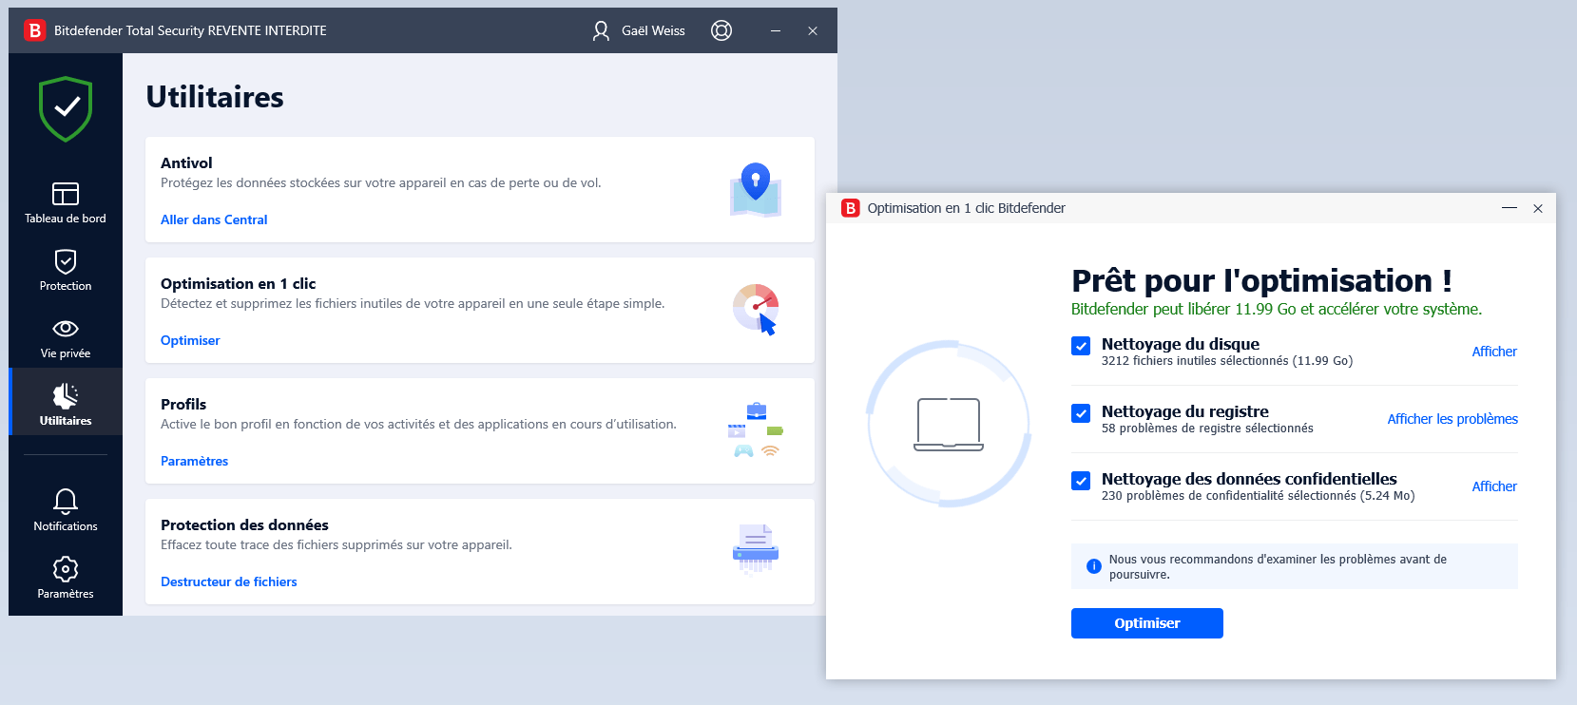Uncheck Nettoyage du disque
This screenshot has width=1577, height=705.
tap(1081, 346)
